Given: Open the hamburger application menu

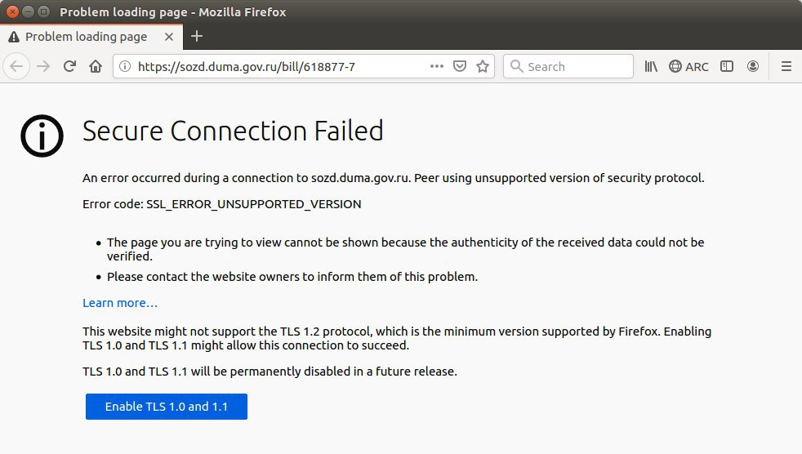Looking at the screenshot, I should pos(786,66).
